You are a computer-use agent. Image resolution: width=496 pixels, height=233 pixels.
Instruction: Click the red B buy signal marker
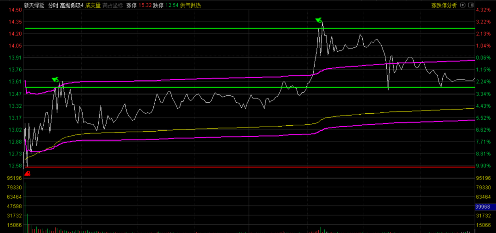[x=28, y=173]
